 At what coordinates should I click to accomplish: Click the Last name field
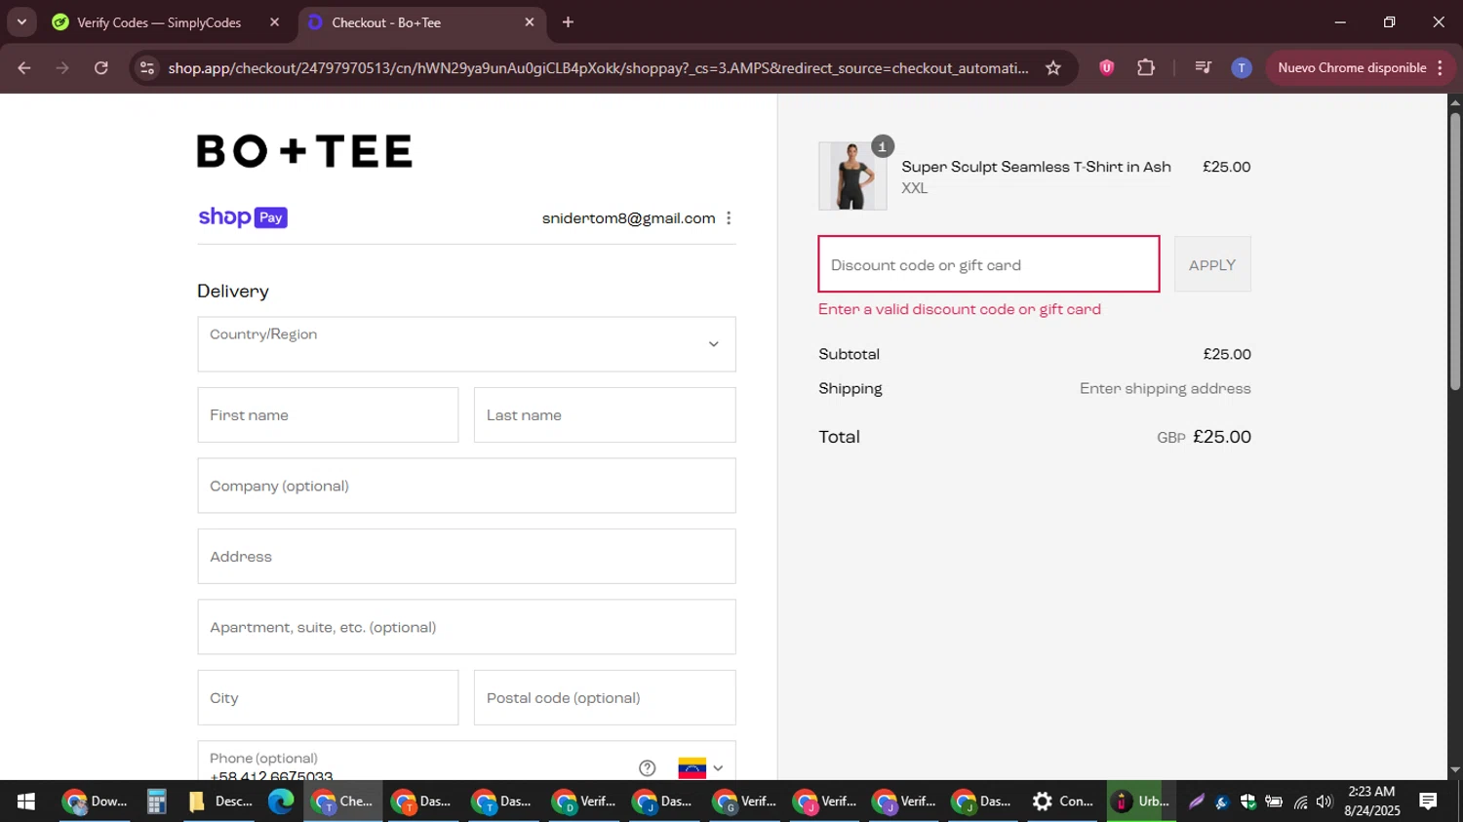click(x=605, y=415)
